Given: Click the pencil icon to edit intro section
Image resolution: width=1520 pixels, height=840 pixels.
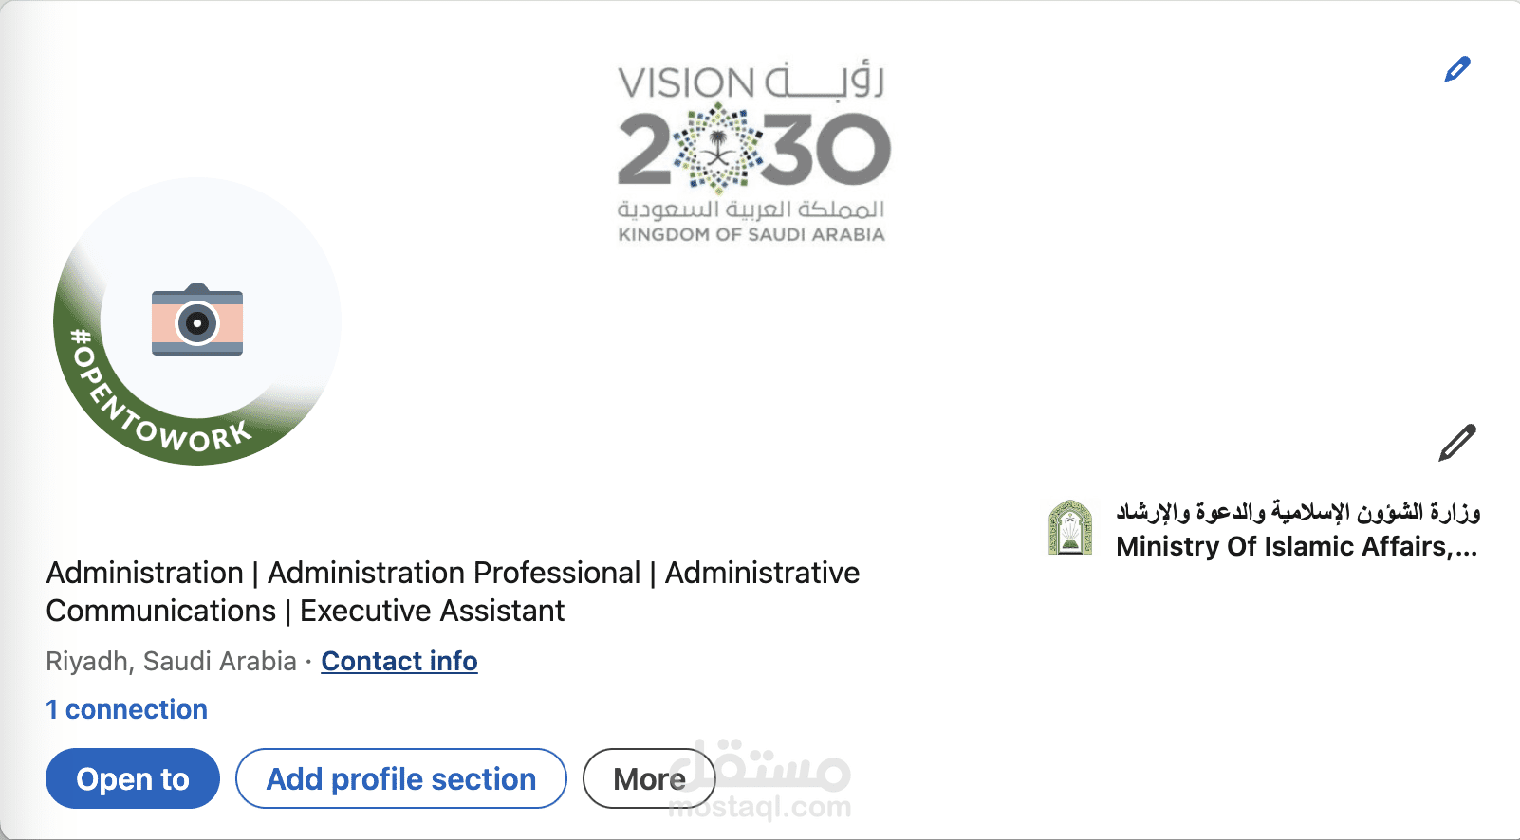Looking at the screenshot, I should coord(1457,439).
